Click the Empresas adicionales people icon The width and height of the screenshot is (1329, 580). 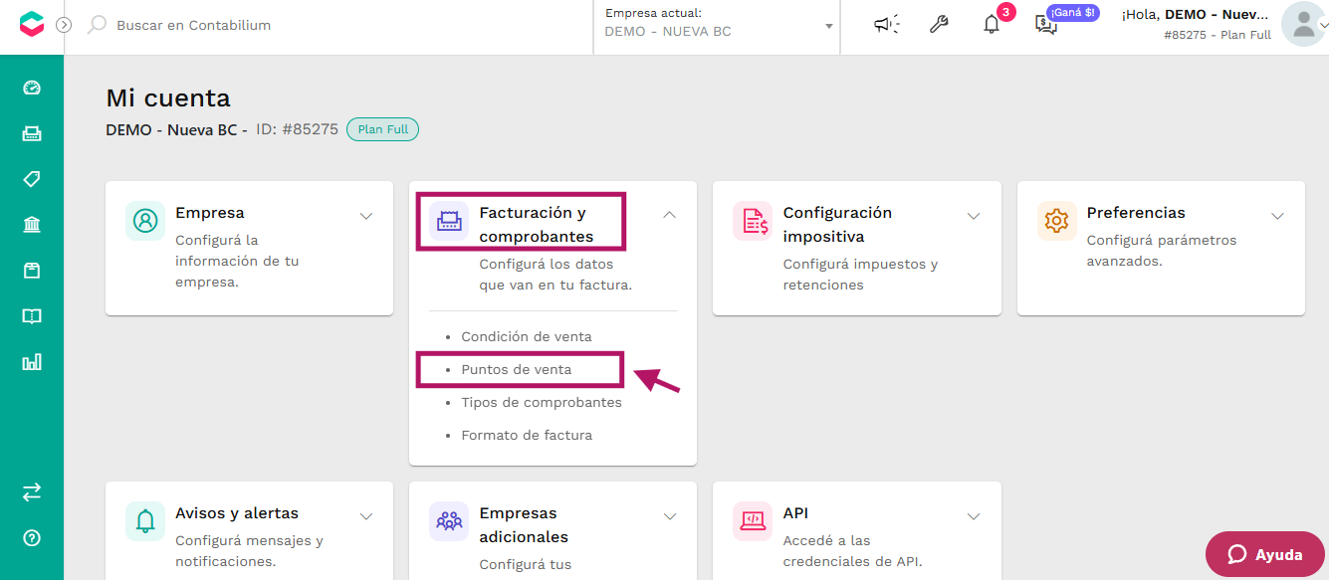[x=449, y=521]
